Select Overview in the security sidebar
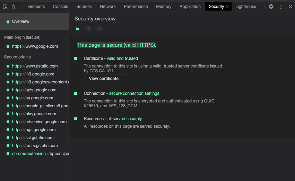 [x=21, y=21]
